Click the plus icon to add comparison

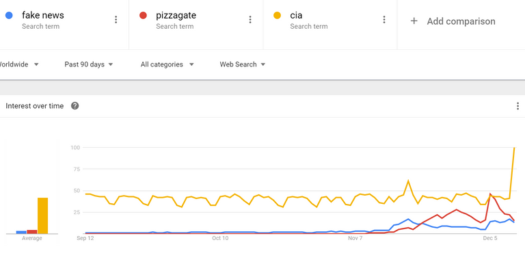click(414, 21)
